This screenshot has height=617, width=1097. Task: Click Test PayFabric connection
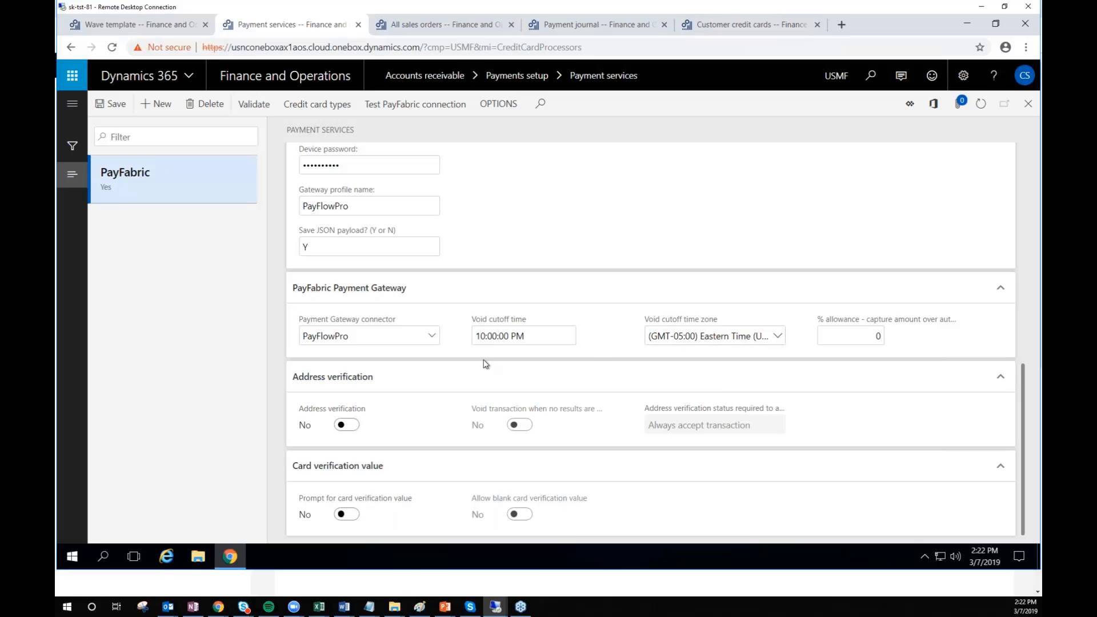coord(415,104)
